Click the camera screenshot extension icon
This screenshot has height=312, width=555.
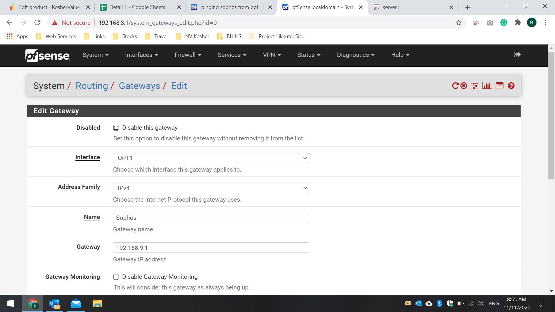(490, 23)
